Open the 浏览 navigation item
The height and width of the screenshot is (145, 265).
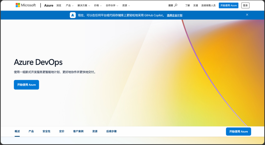[59, 5]
